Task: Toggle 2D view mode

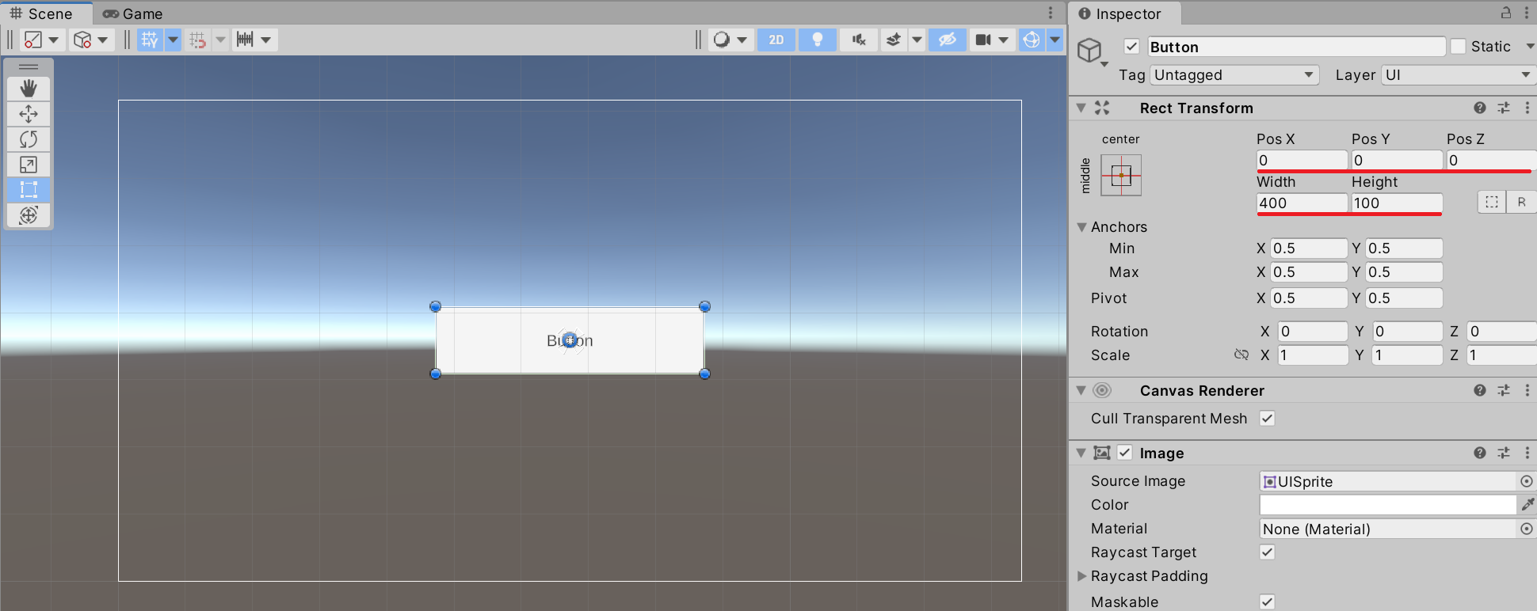Action: tap(776, 40)
